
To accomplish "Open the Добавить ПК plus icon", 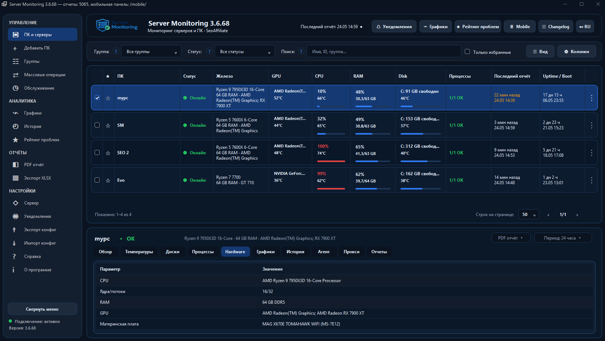I will 15,48.
